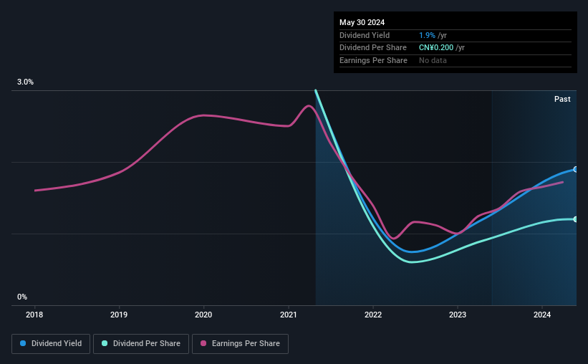This screenshot has width=588, height=364.
Task: Click the 1.9% Dividend Yield value in tooltip
Action: [427, 35]
